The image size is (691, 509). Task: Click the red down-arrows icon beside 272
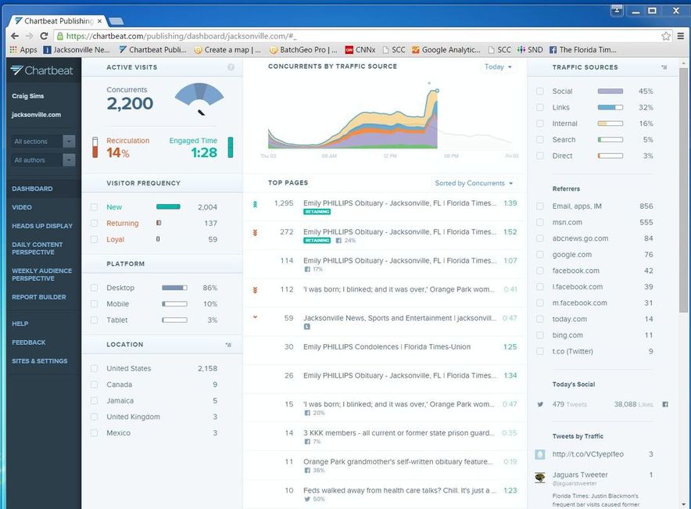click(x=255, y=233)
